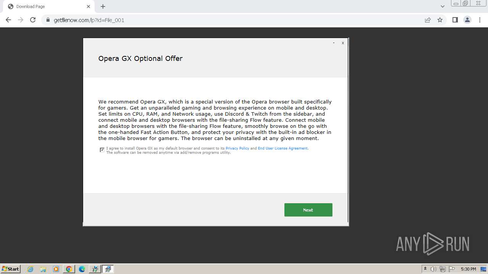The image size is (488, 274).
Task: Share this page icon
Action: (x=428, y=20)
